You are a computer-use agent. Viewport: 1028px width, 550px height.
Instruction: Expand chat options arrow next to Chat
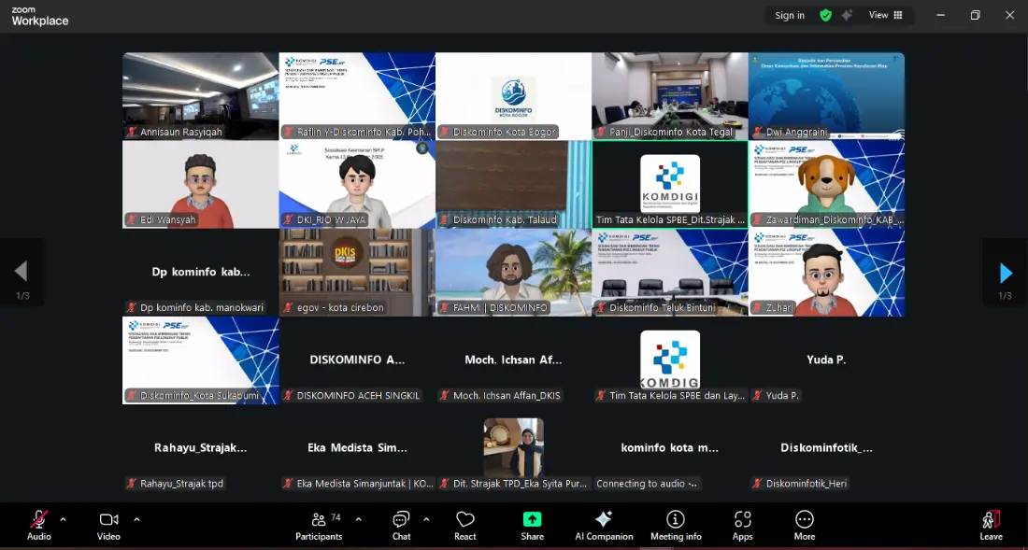(426, 519)
